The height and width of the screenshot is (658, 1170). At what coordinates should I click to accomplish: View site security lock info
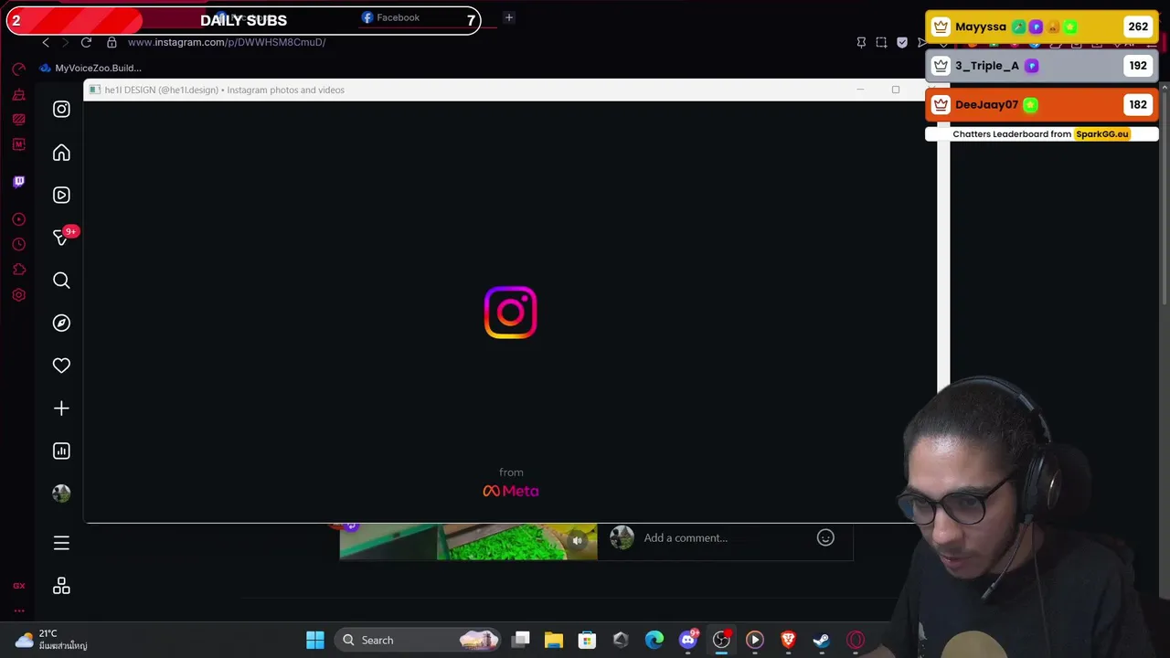coord(112,42)
